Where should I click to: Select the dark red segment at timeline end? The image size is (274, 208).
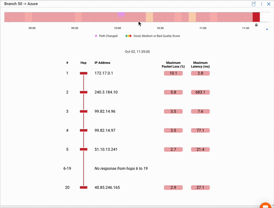point(256,17)
